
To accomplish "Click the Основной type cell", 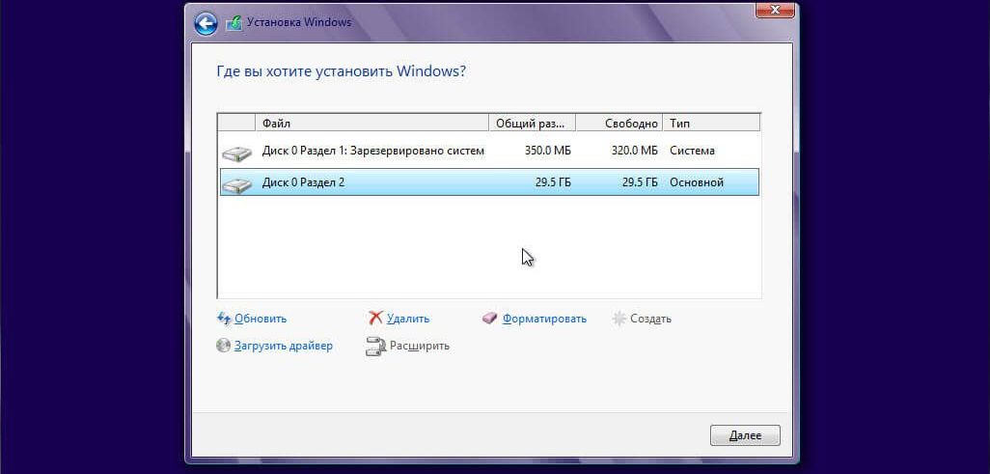I will [x=697, y=182].
